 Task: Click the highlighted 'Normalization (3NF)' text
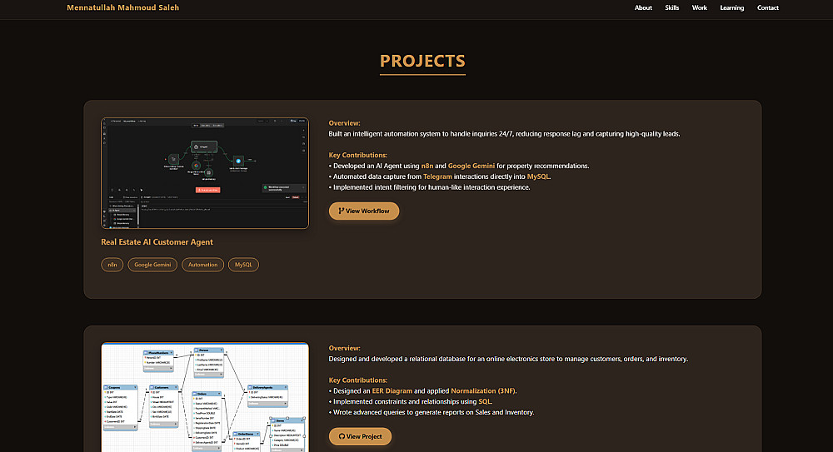pyautogui.click(x=483, y=391)
